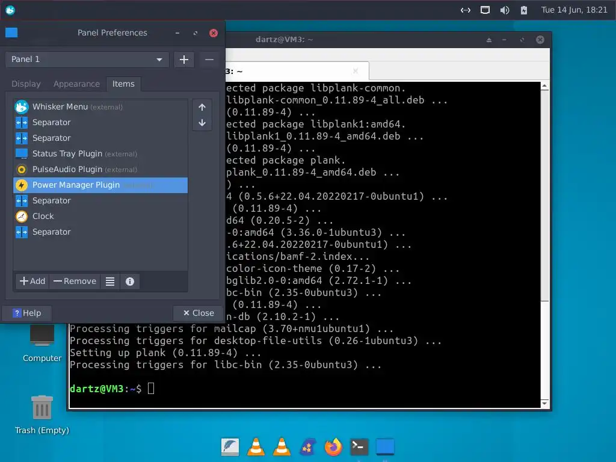This screenshot has width=616, height=462.
Task: Click the Remove item button
Action: [x=75, y=282]
